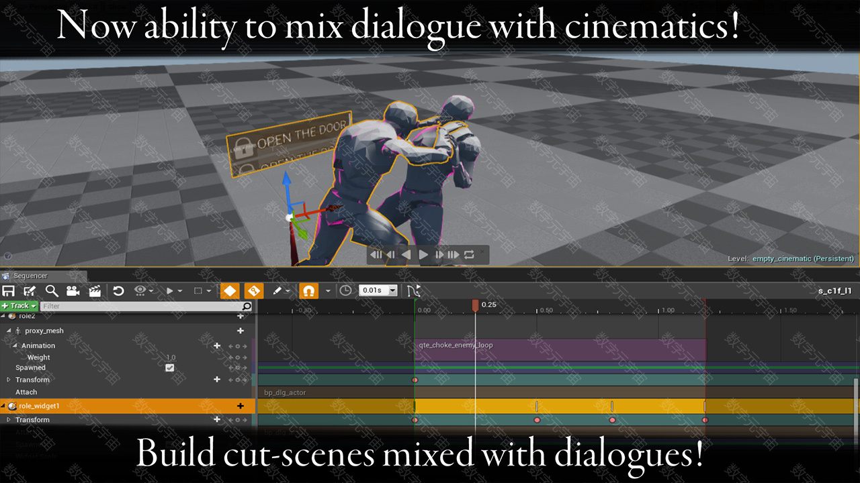Click viewport jump-to-start transport button
Screen dimensions: 860x483
click(x=376, y=255)
